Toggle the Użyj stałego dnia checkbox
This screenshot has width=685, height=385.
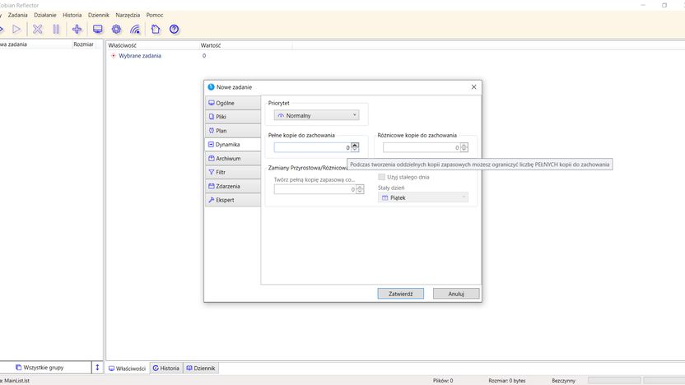tap(381, 177)
